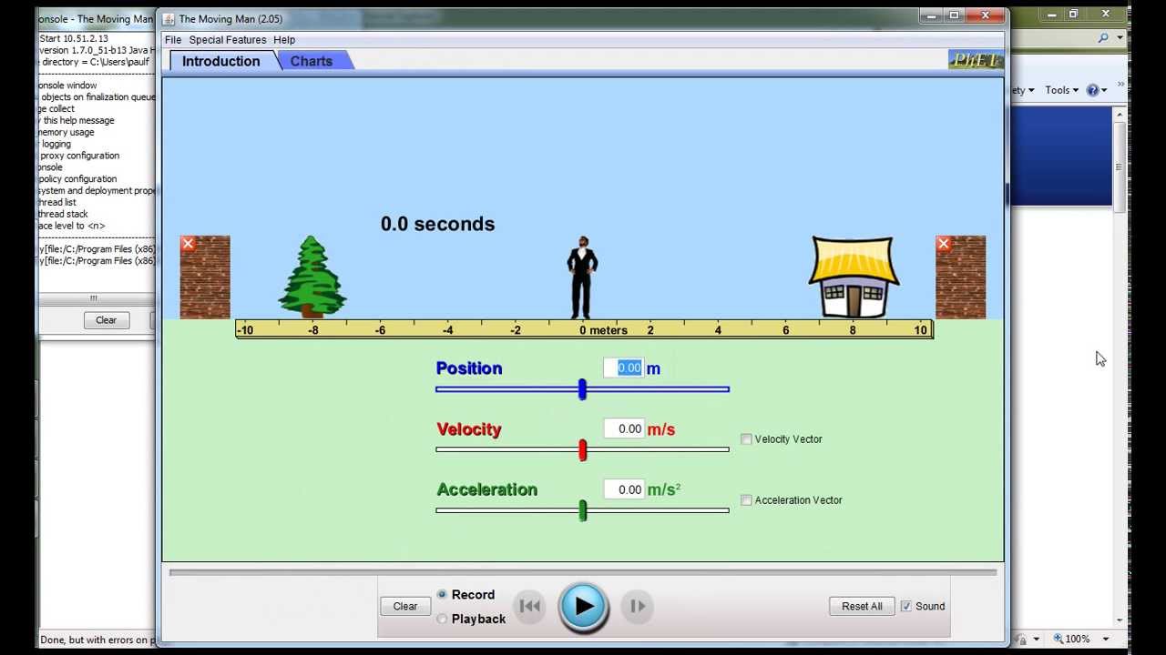Click the '-10' mark on the ruler
Image resolution: width=1166 pixels, height=655 pixels.
point(244,330)
